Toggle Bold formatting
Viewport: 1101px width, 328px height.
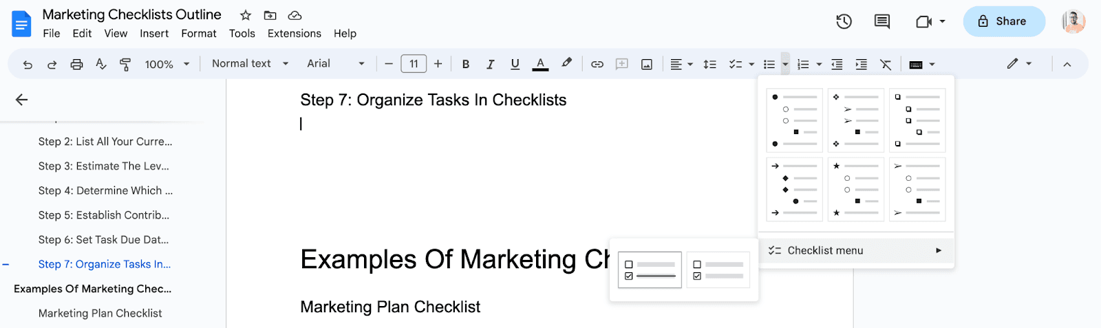pos(466,64)
